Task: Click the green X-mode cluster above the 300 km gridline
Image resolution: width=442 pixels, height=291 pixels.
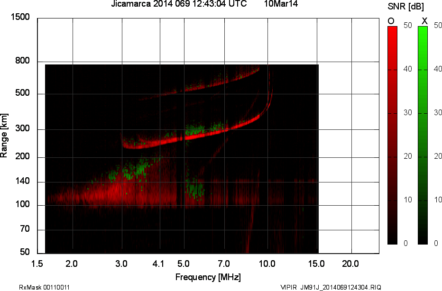Action: (194, 129)
